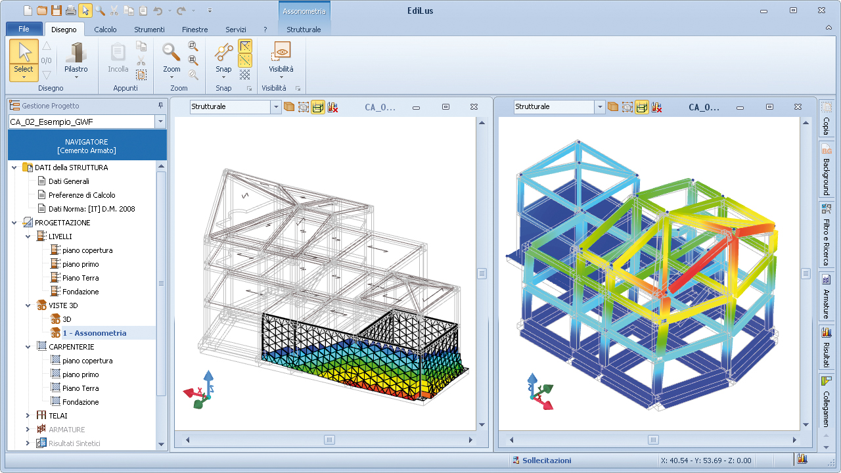The height and width of the screenshot is (473, 841).
Task: Switch to the Calcolo ribbon tab
Action: (105, 30)
